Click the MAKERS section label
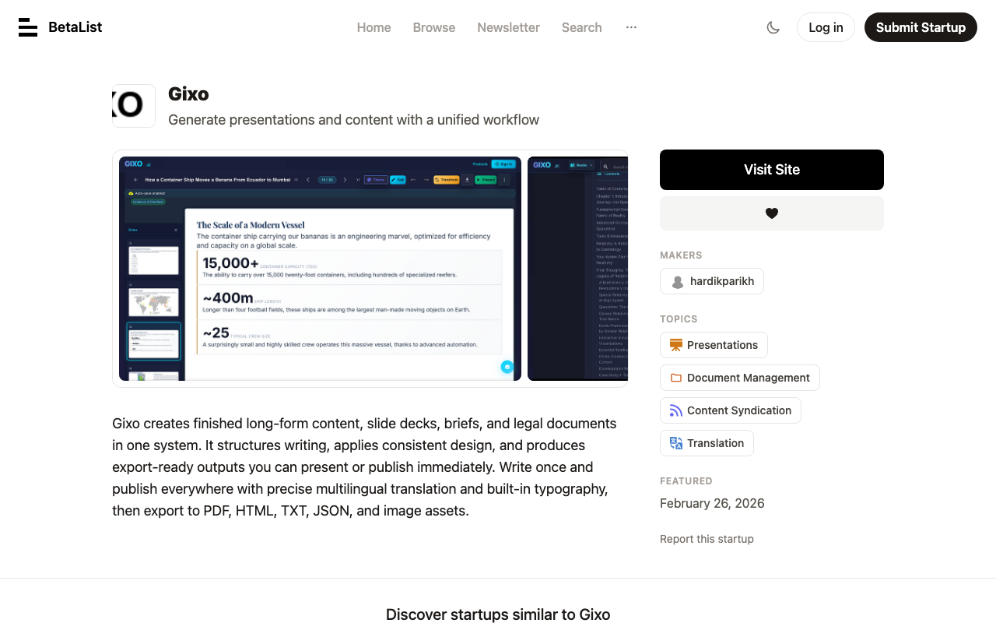The height and width of the screenshot is (623, 996). click(681, 255)
